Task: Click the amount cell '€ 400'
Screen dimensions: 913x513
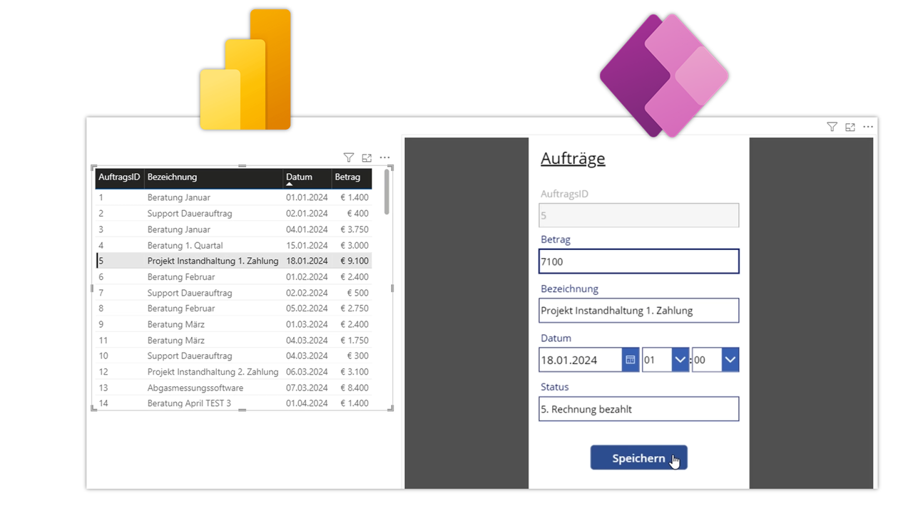Action: click(x=358, y=213)
